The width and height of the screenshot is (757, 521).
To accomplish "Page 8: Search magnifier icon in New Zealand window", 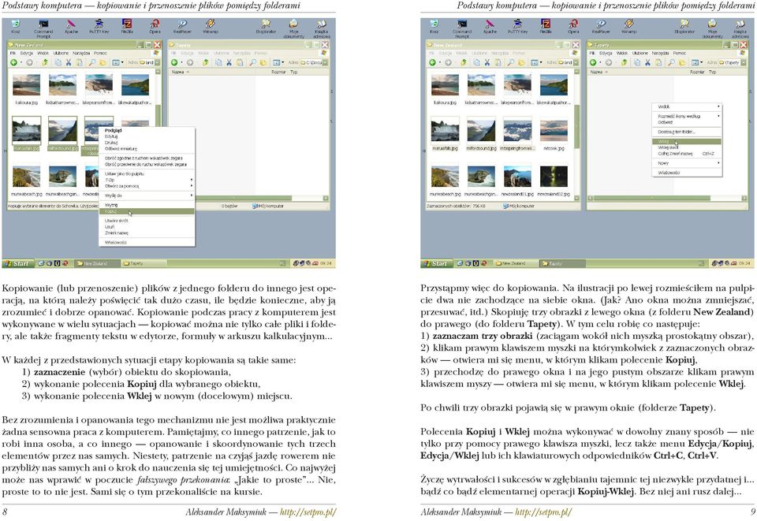I will point(91,62).
